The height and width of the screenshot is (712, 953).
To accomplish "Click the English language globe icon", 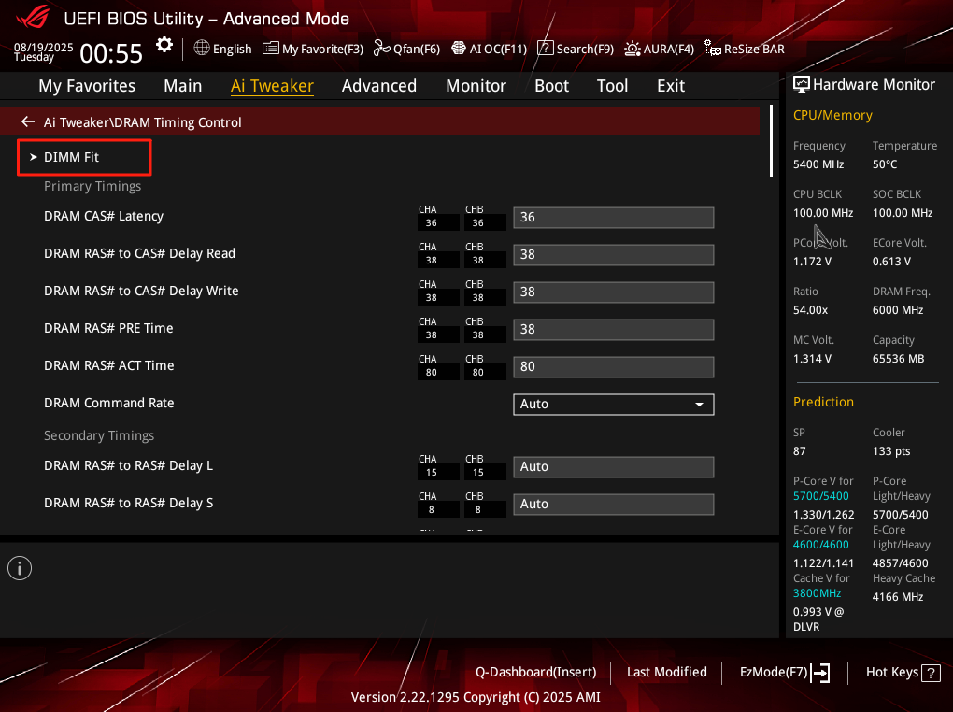I will (202, 48).
